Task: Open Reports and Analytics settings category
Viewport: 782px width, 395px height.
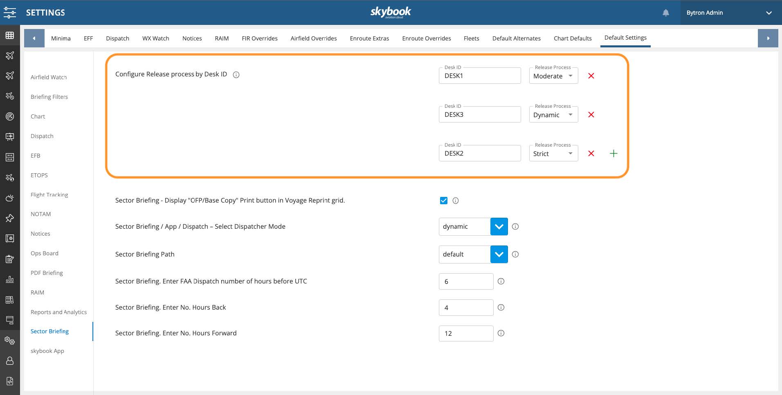Action: click(x=58, y=312)
